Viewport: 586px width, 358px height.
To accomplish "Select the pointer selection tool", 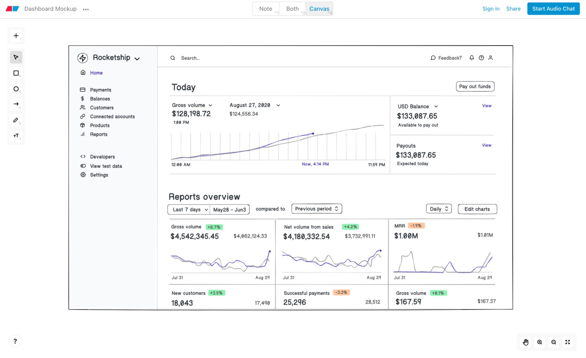I will (x=16, y=57).
